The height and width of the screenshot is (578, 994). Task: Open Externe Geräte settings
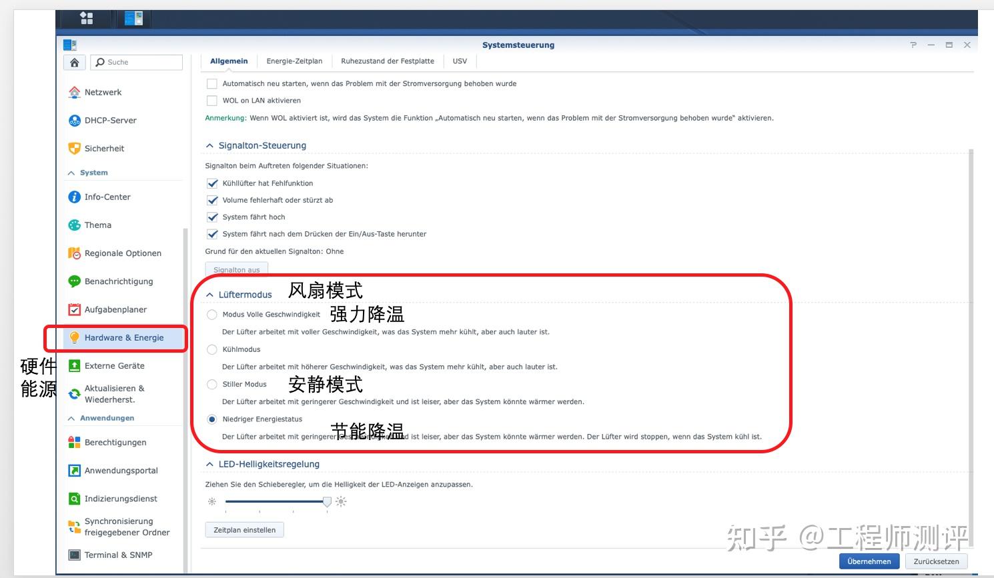[x=114, y=365]
